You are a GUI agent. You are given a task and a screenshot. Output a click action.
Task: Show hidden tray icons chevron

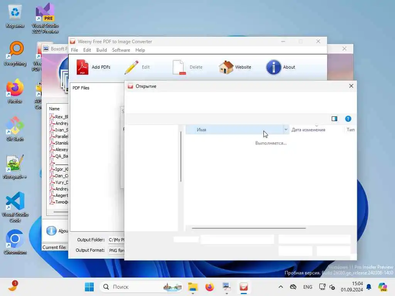pos(281,287)
